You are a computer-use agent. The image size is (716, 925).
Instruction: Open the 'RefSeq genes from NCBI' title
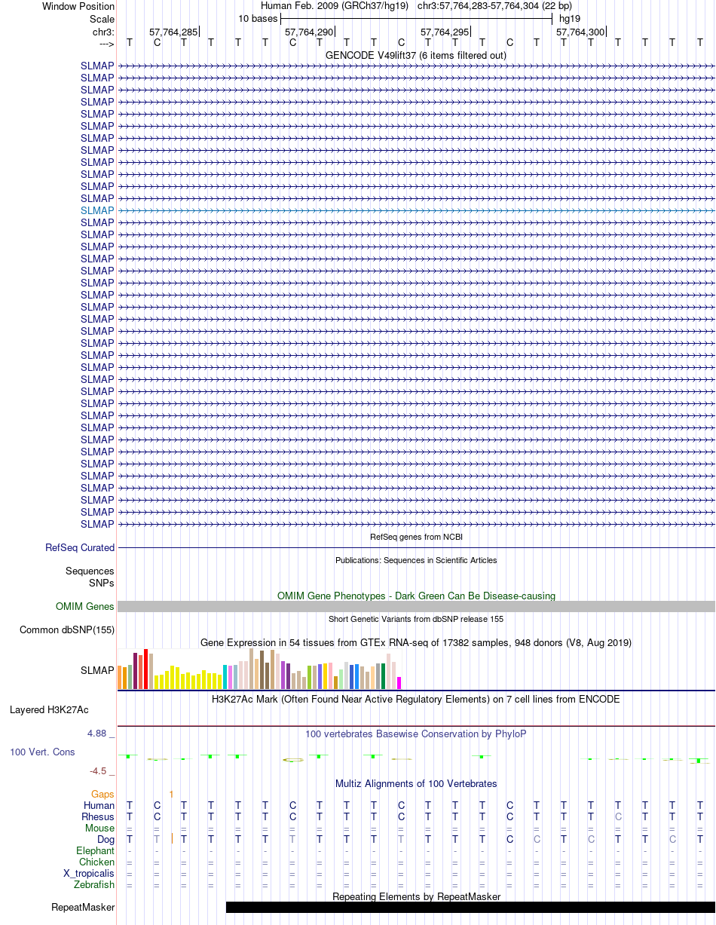(x=416, y=537)
